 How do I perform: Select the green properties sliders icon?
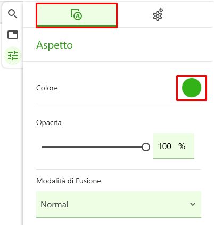(x=13, y=56)
